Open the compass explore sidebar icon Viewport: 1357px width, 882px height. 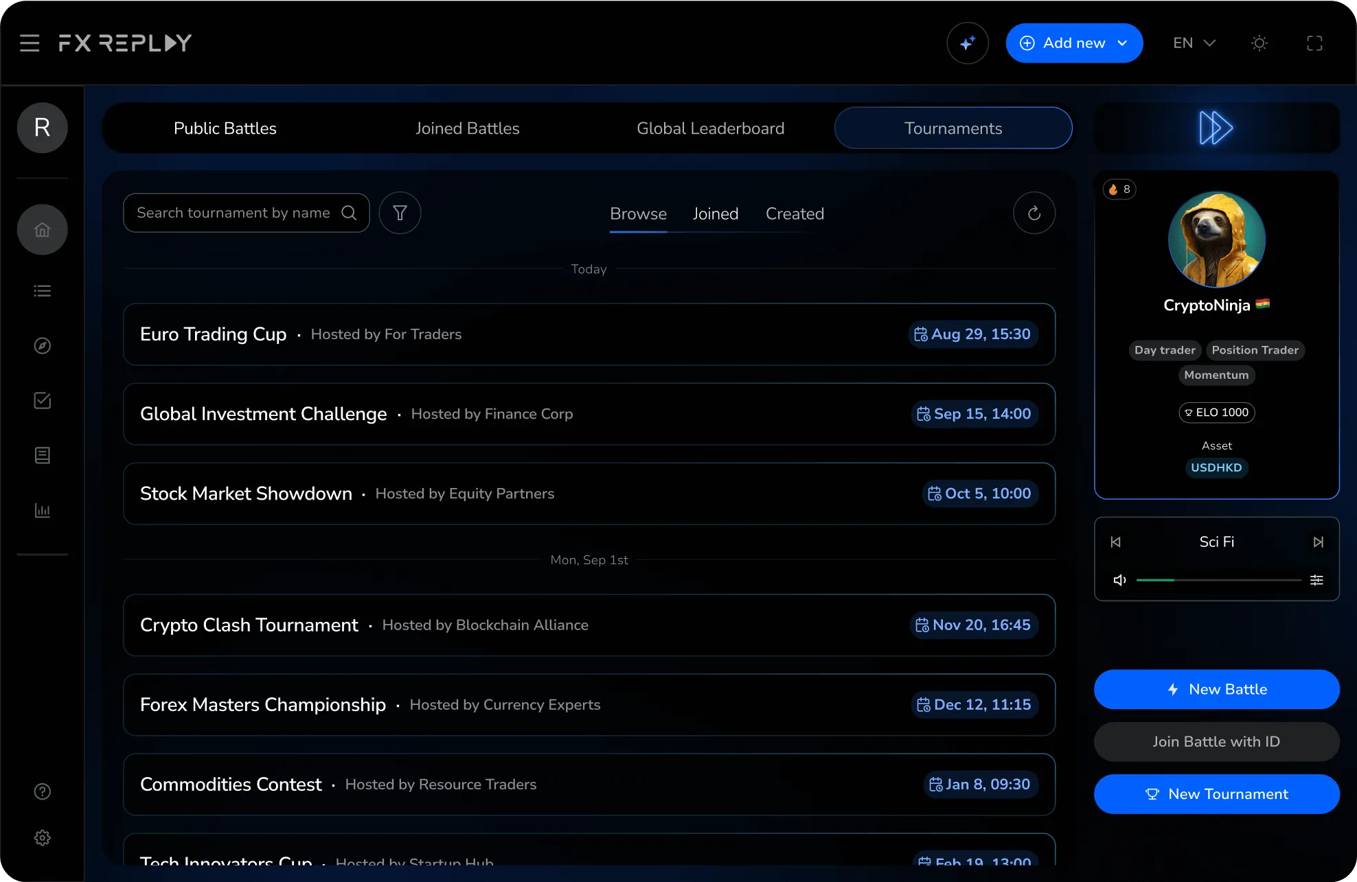click(43, 346)
